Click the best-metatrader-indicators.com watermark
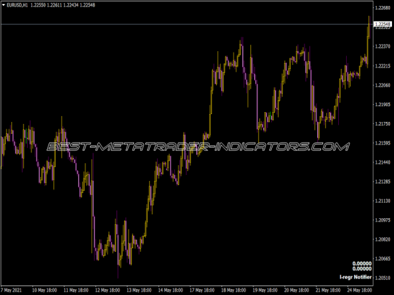This screenshot has width=394, height=295. [x=197, y=147]
